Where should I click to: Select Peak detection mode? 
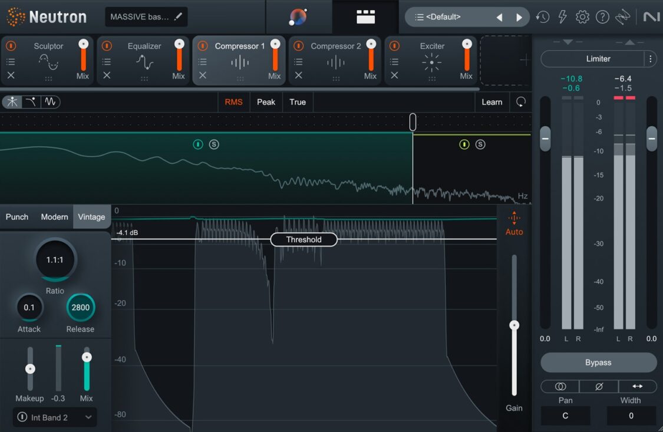click(x=266, y=101)
